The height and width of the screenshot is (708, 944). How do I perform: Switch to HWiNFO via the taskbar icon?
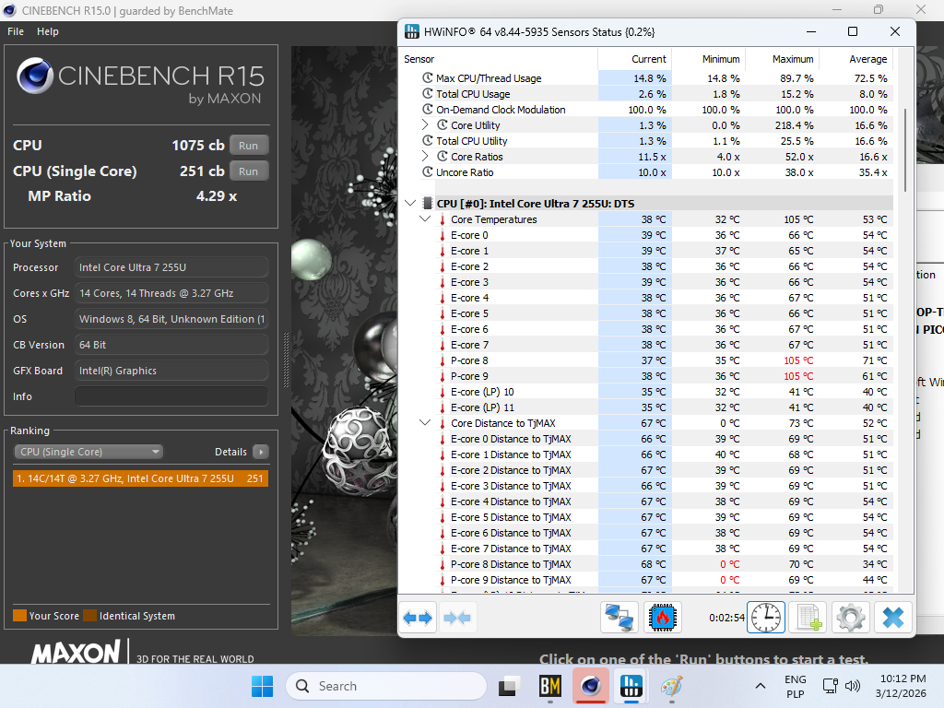[x=631, y=686]
